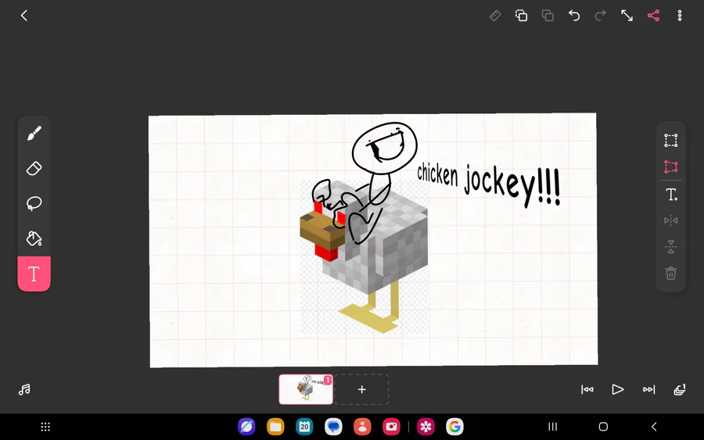This screenshot has width=704, height=440.
Task: Jump to the last frame
Action: click(x=648, y=389)
